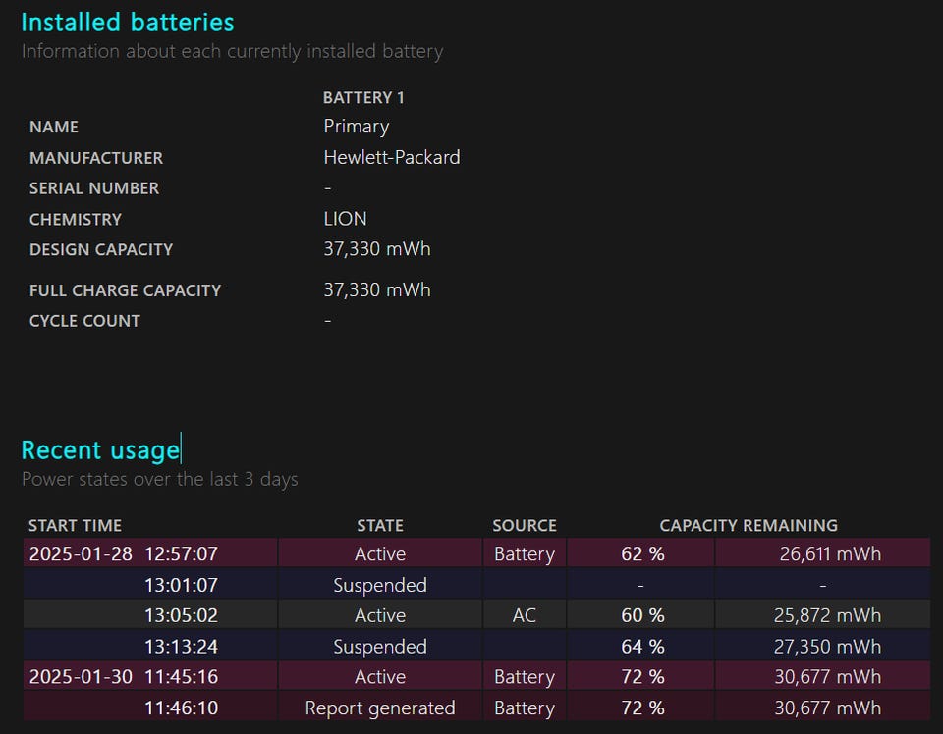This screenshot has width=943, height=734.
Task: Click the DESIGN CAPACITY label
Action: click(x=101, y=249)
